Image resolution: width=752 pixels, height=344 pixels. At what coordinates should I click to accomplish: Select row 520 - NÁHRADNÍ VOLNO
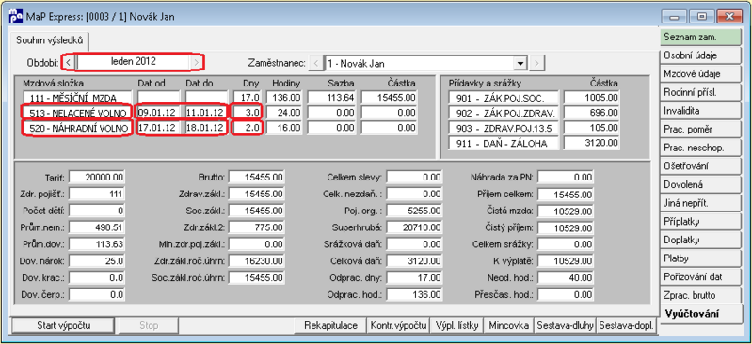(x=77, y=129)
